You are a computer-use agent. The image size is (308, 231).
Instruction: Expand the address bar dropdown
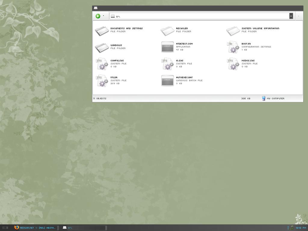click(x=291, y=16)
